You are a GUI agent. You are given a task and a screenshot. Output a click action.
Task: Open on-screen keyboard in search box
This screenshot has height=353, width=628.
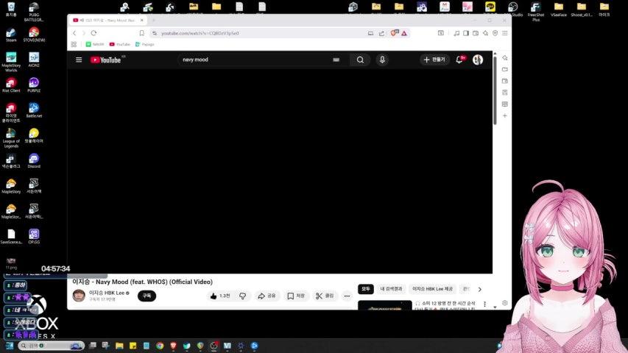(x=336, y=60)
